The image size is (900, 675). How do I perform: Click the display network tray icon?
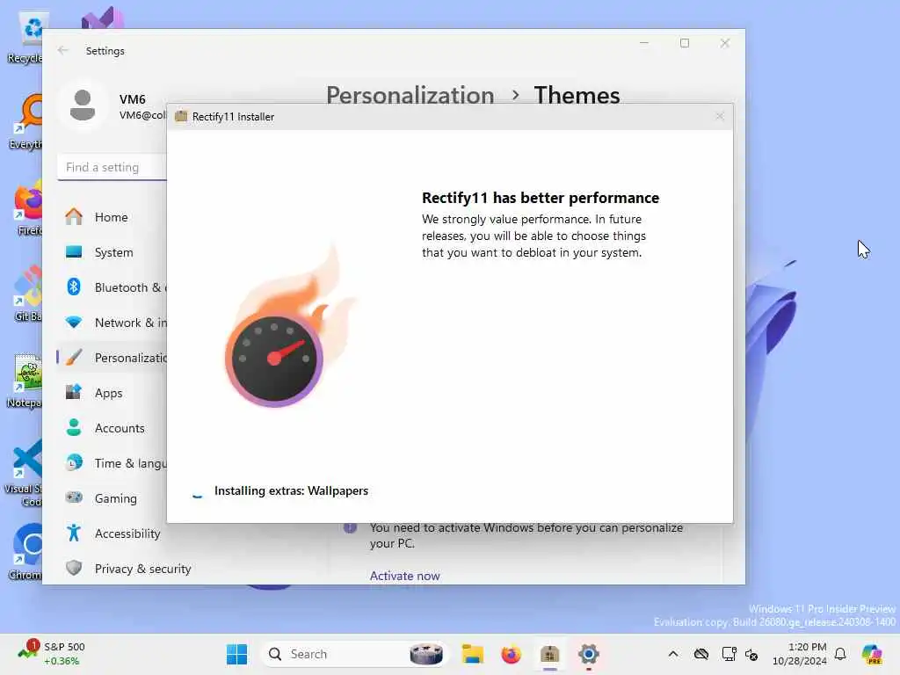point(729,654)
